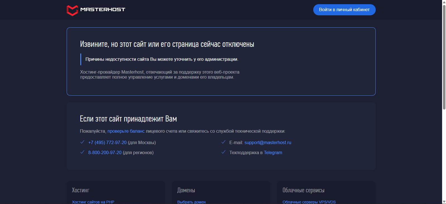Follow the проверьте баланс link
Image resolution: width=446 pixels, height=204 pixels.
pos(126,131)
